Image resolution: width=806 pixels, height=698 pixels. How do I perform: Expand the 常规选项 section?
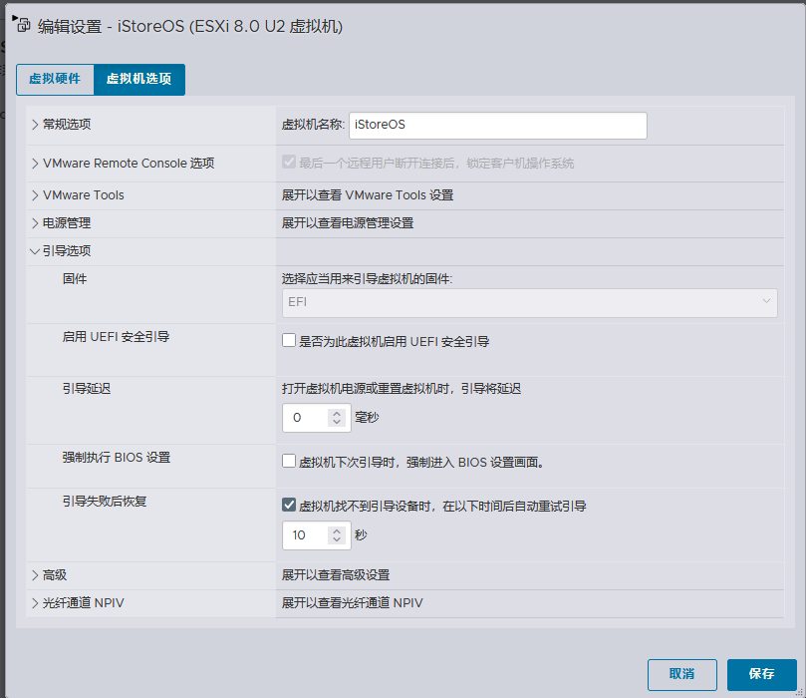(60, 124)
